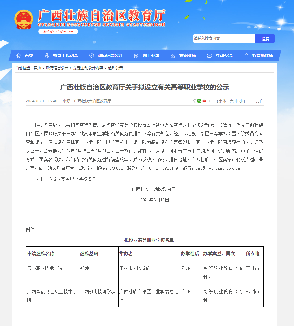Go to 政府信息公开 in the breadcrumb
The image size is (294, 326).
(x=57, y=68)
